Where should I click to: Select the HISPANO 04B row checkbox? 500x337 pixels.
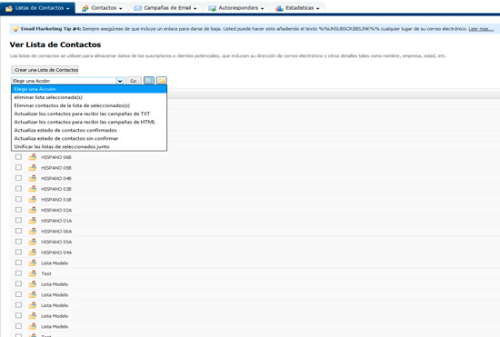coord(18,178)
